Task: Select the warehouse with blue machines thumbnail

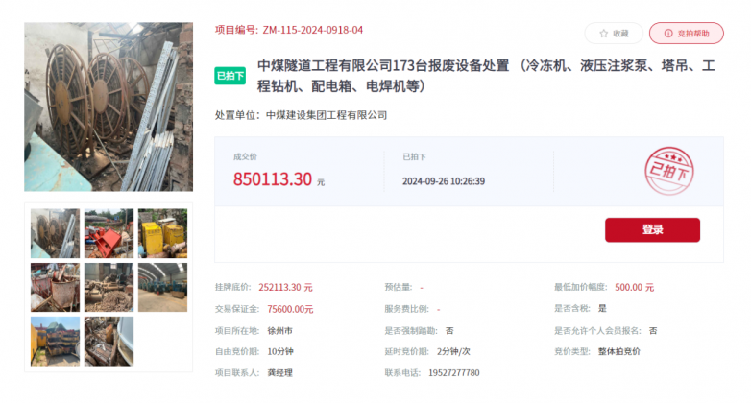Action: [x=163, y=287]
